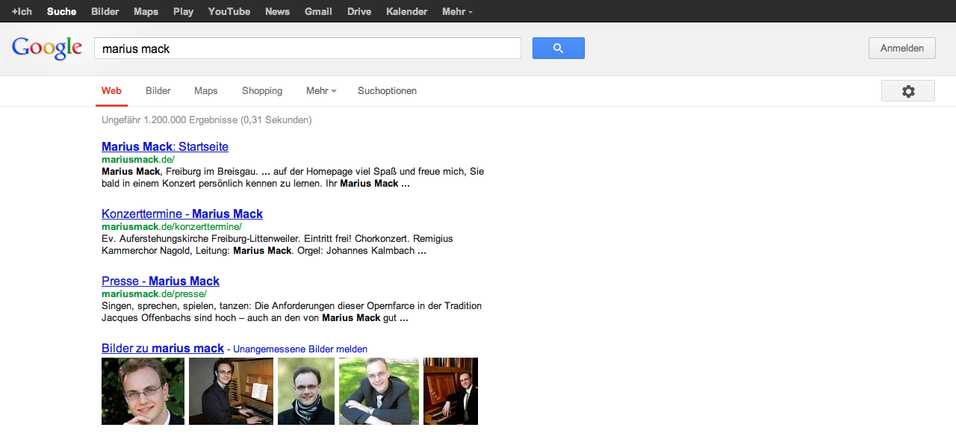Image resolution: width=956 pixels, height=442 pixels.
Task: Open Suchoptionen search tools
Action: [x=387, y=91]
